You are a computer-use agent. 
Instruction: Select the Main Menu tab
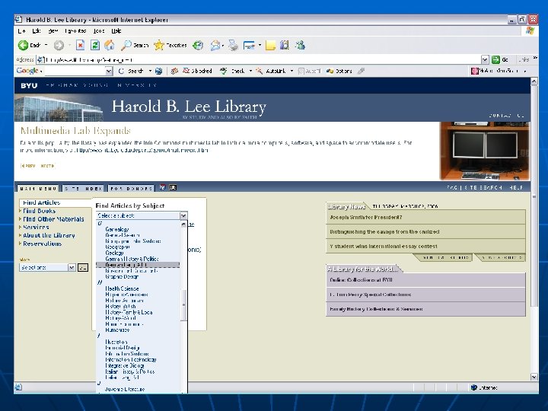click(x=38, y=189)
